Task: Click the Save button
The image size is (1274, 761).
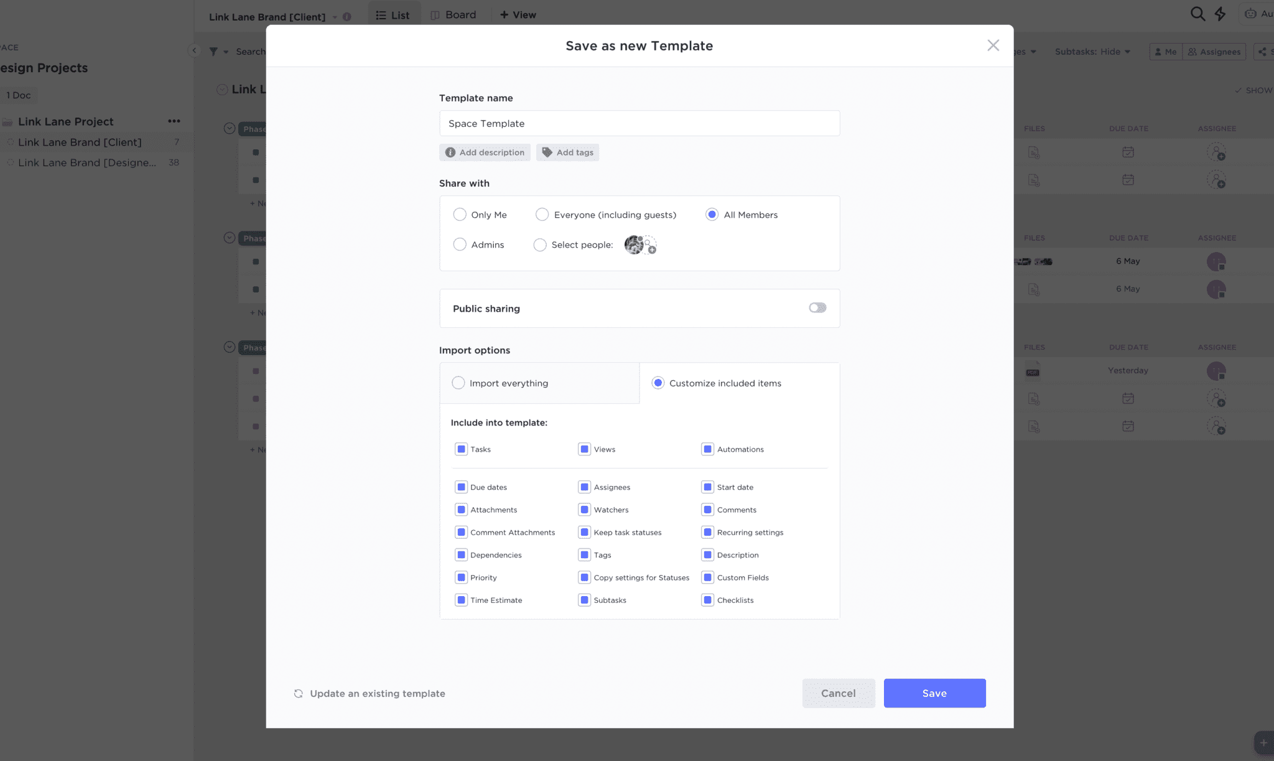Action: point(935,693)
